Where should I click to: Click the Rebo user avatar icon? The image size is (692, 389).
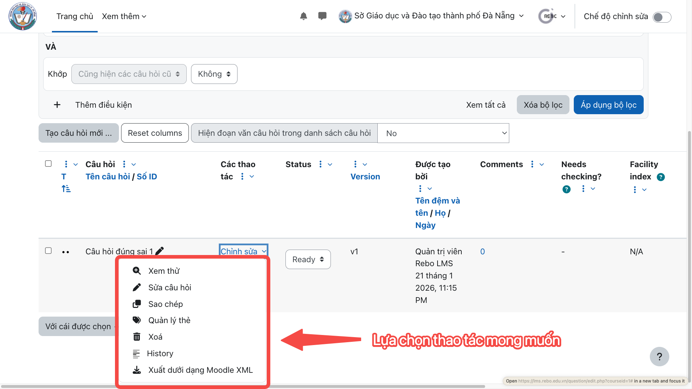(x=547, y=16)
